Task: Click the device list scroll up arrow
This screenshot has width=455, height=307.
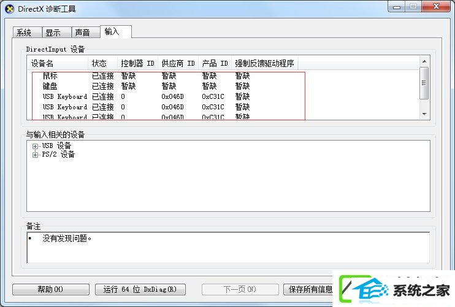Action: pyautogui.click(x=424, y=61)
